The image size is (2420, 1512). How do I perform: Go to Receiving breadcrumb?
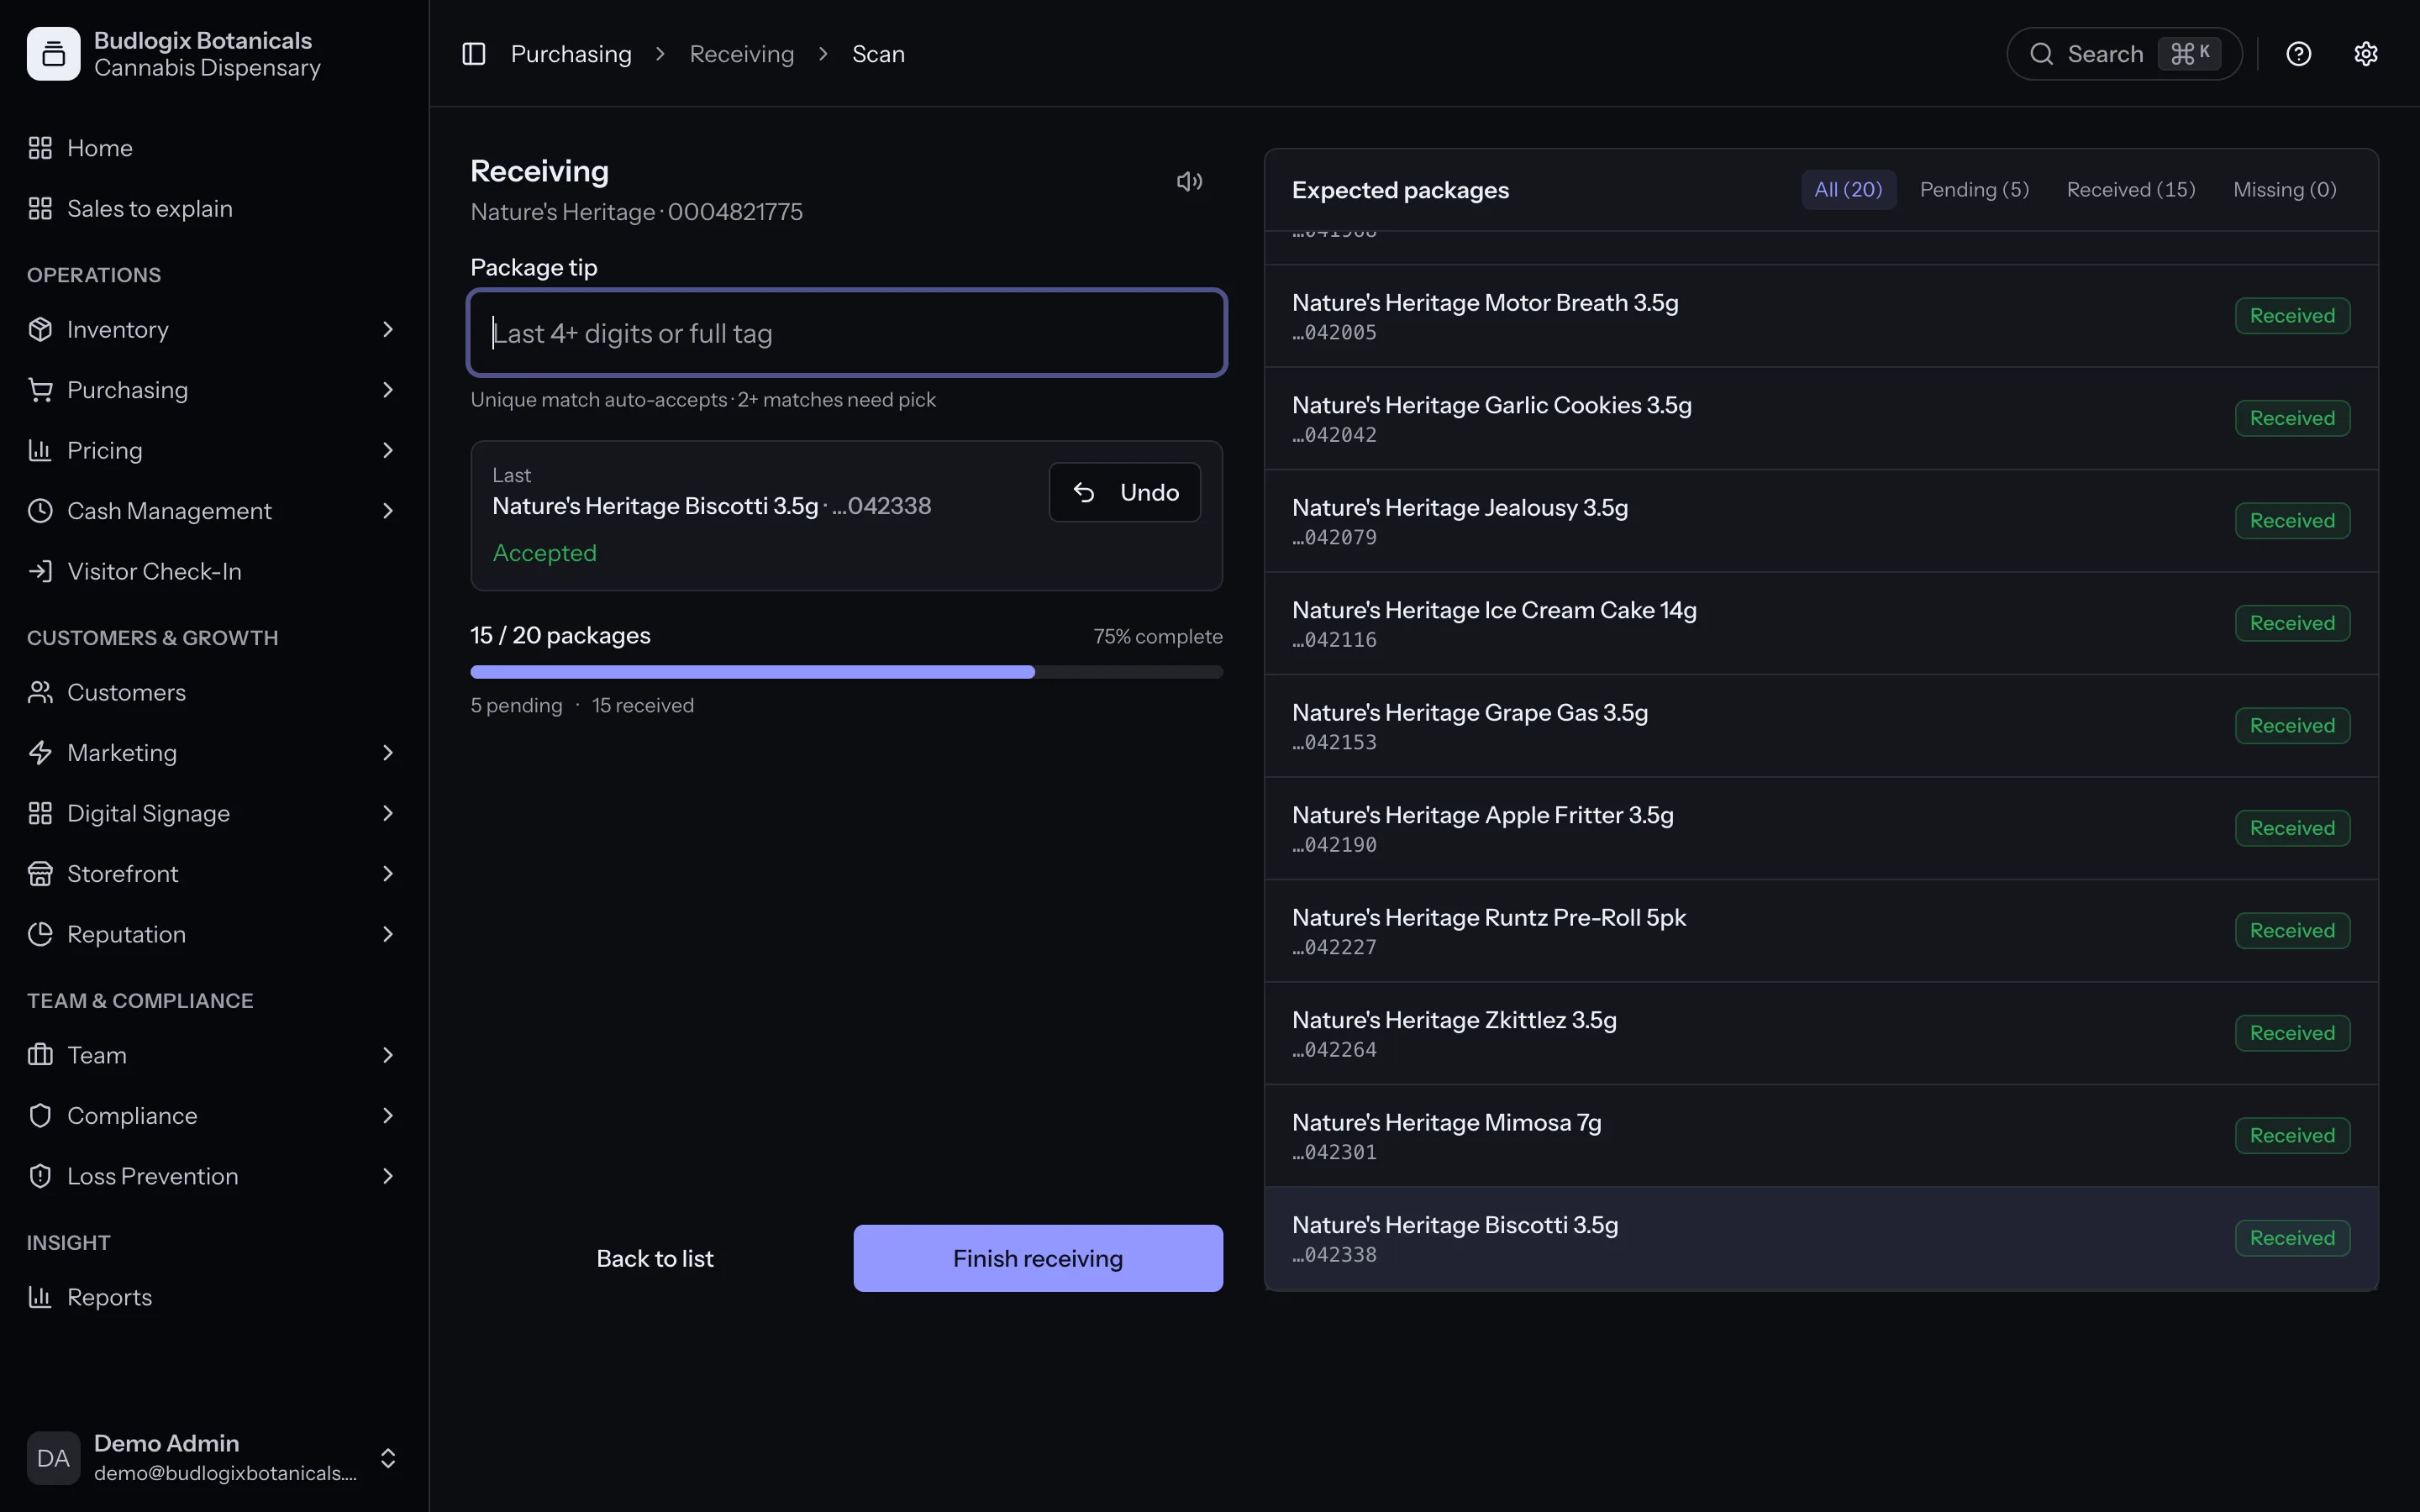coord(742,54)
